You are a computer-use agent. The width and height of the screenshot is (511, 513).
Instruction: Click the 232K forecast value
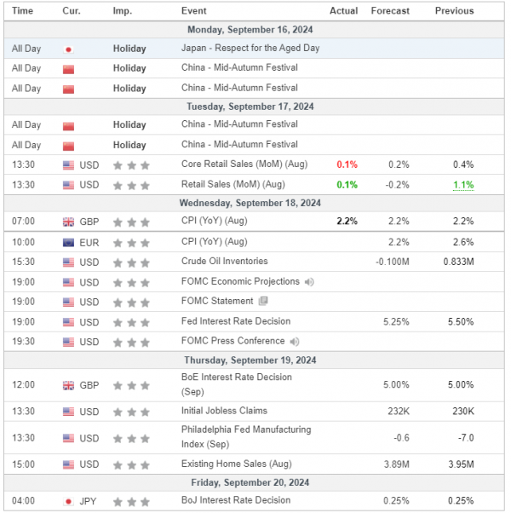[x=399, y=412]
